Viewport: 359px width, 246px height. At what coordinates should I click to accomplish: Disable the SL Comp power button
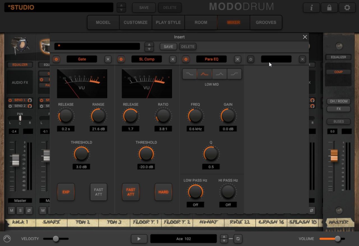click(x=121, y=59)
